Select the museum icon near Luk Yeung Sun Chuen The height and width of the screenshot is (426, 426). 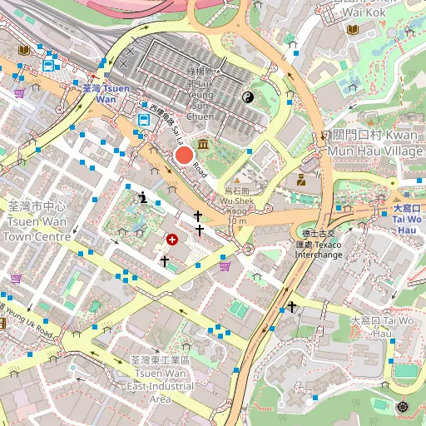203,145
